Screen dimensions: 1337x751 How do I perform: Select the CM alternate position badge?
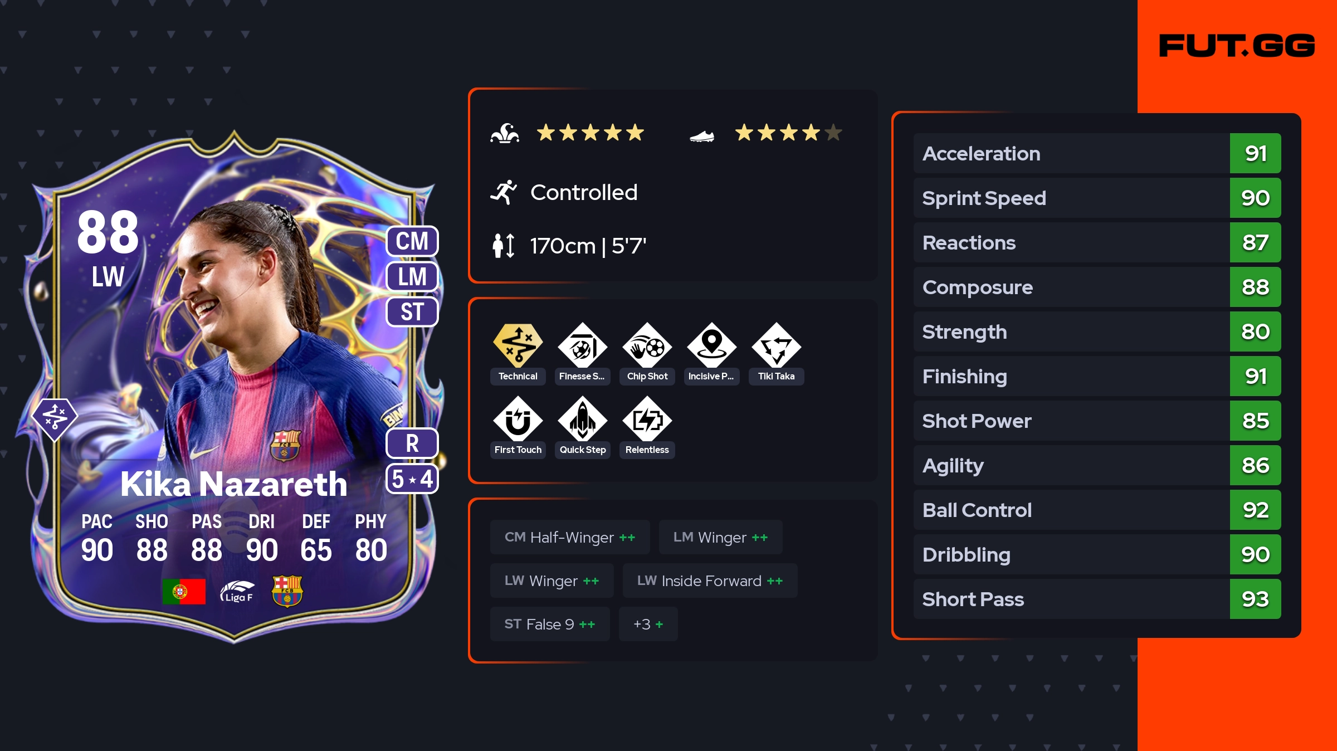click(x=412, y=241)
